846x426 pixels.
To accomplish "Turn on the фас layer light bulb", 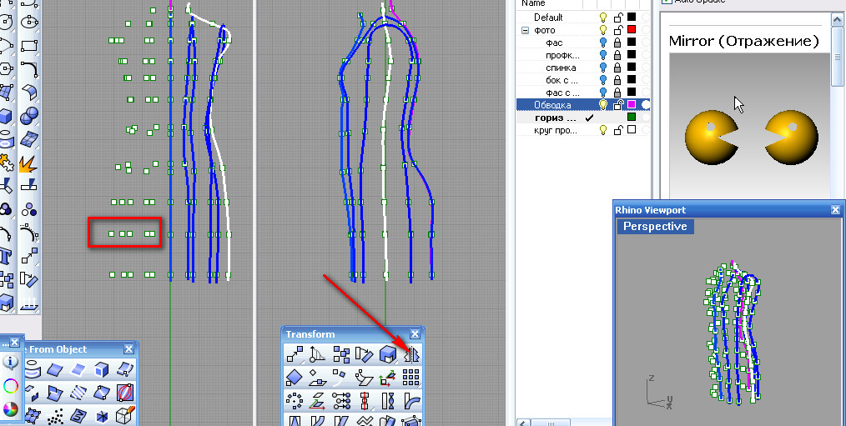I will pos(603,43).
